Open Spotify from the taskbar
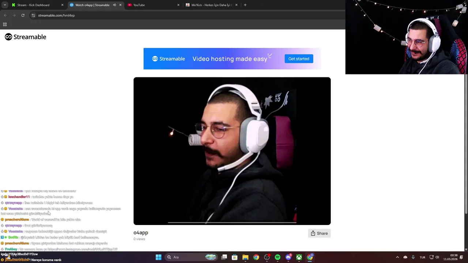The image size is (468, 263). click(x=278, y=257)
